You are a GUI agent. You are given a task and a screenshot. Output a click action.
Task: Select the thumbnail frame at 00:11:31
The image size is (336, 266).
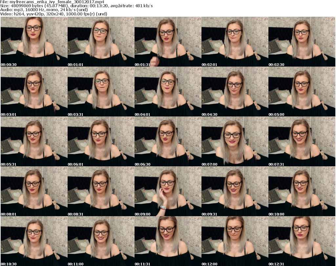168,241
